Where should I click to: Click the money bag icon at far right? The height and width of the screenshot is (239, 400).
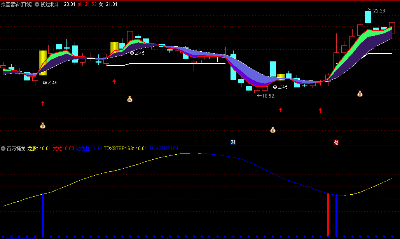(x=360, y=94)
